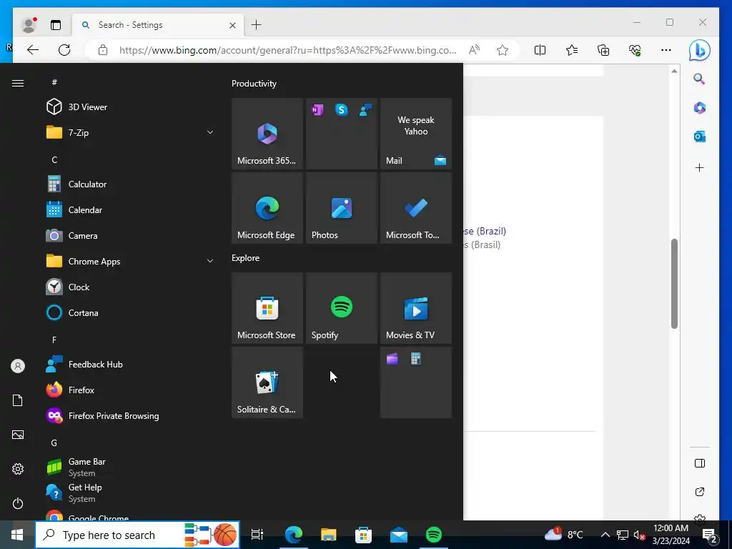The height and width of the screenshot is (549, 732).
Task: Click the Skype icon in tile folder
Action: [341, 110]
